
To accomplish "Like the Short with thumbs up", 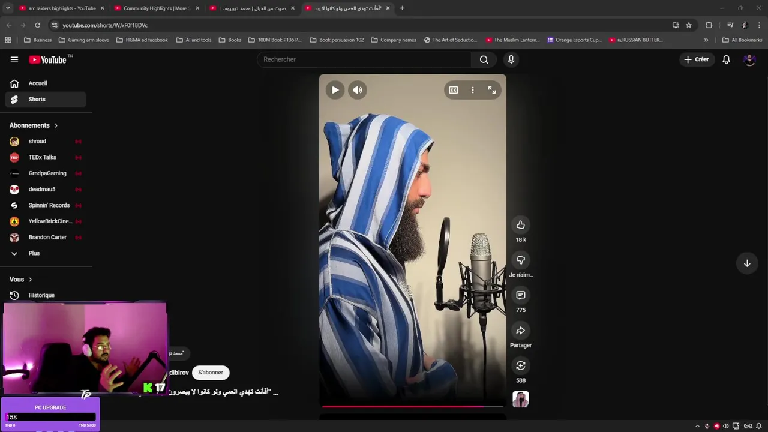I will pos(521,225).
